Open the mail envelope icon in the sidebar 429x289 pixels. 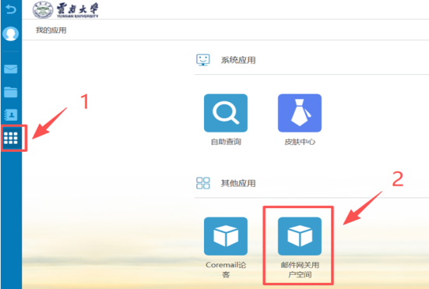11,69
